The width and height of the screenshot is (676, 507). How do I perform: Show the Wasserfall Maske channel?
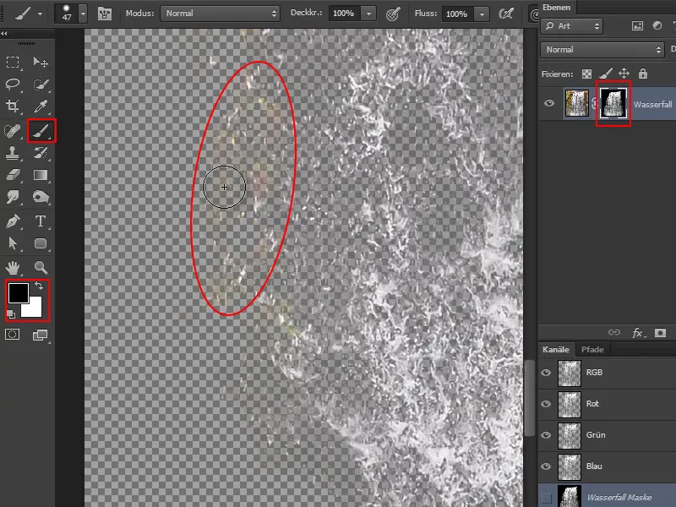click(x=546, y=498)
